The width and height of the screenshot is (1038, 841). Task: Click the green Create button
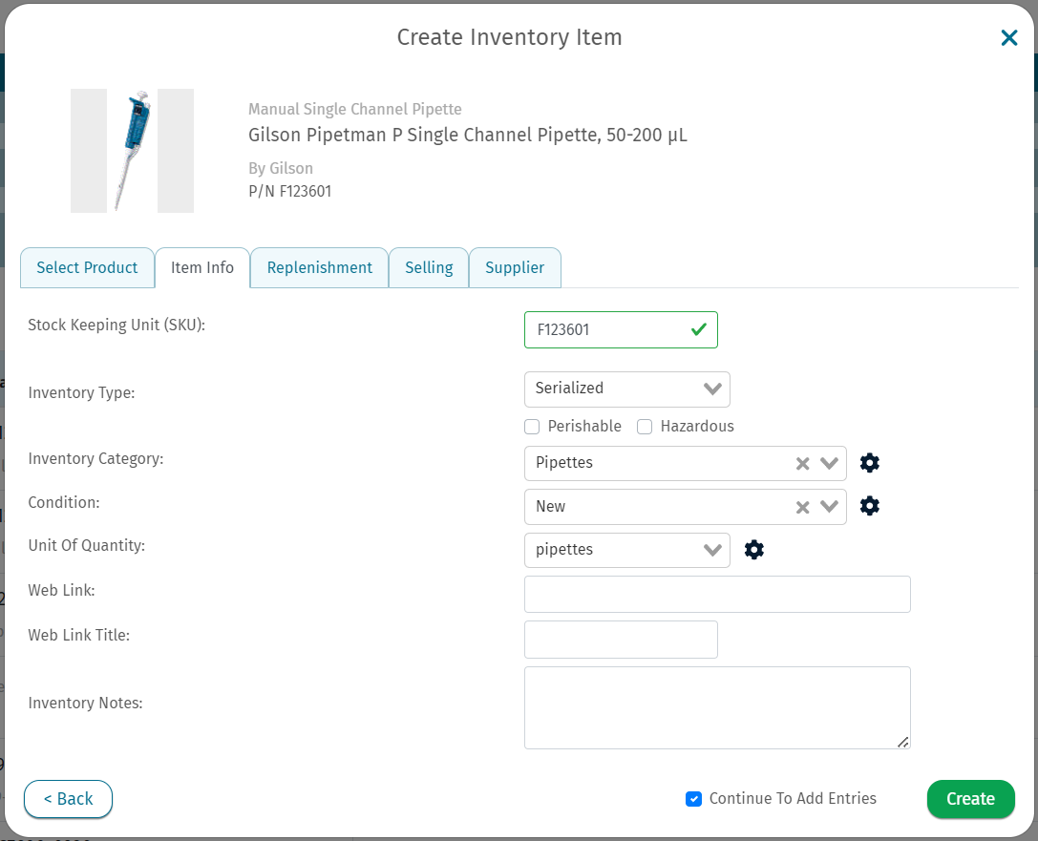click(x=970, y=799)
